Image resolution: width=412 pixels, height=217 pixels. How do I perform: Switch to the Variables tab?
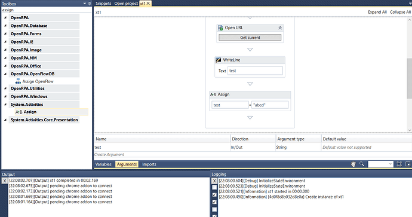(x=103, y=164)
